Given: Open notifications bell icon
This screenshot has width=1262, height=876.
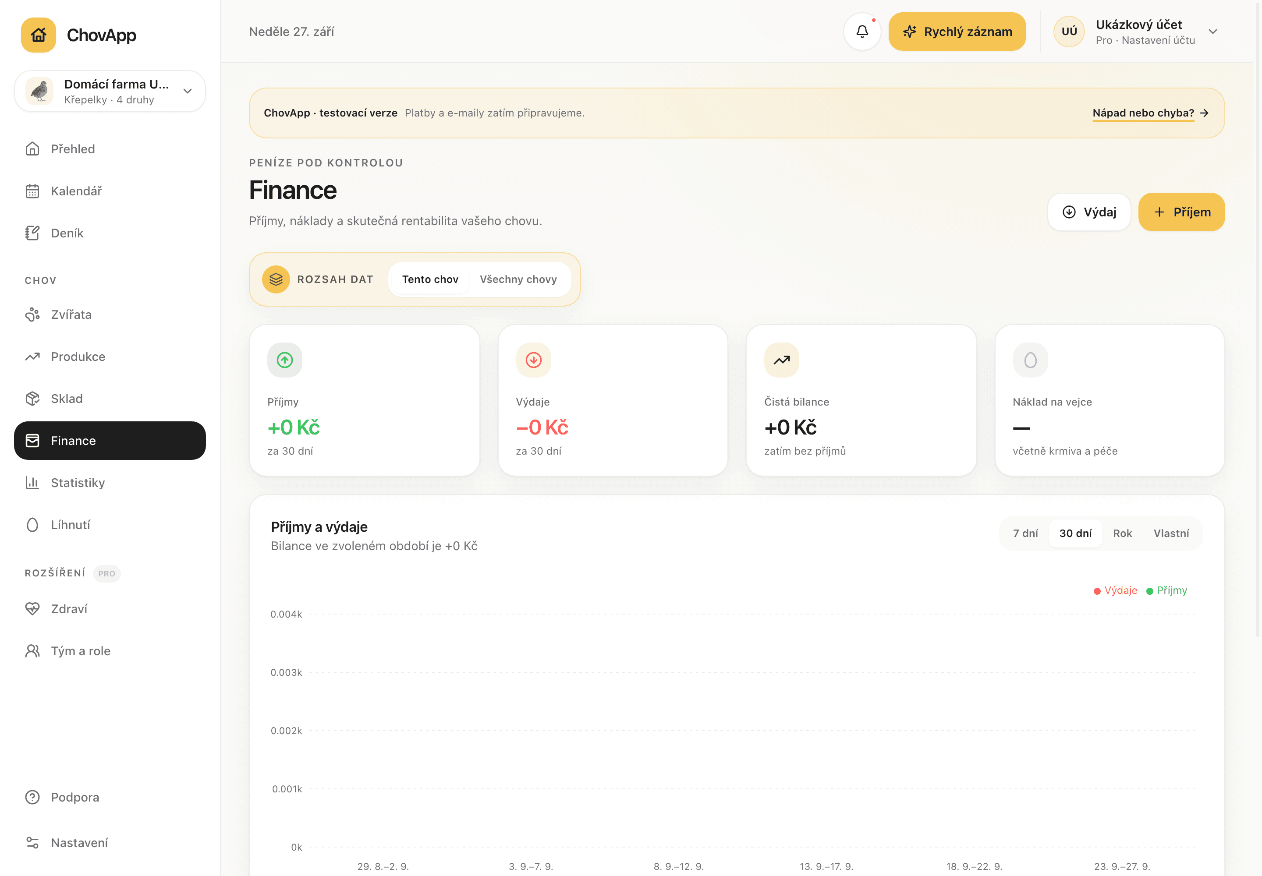Looking at the screenshot, I should click(x=862, y=32).
